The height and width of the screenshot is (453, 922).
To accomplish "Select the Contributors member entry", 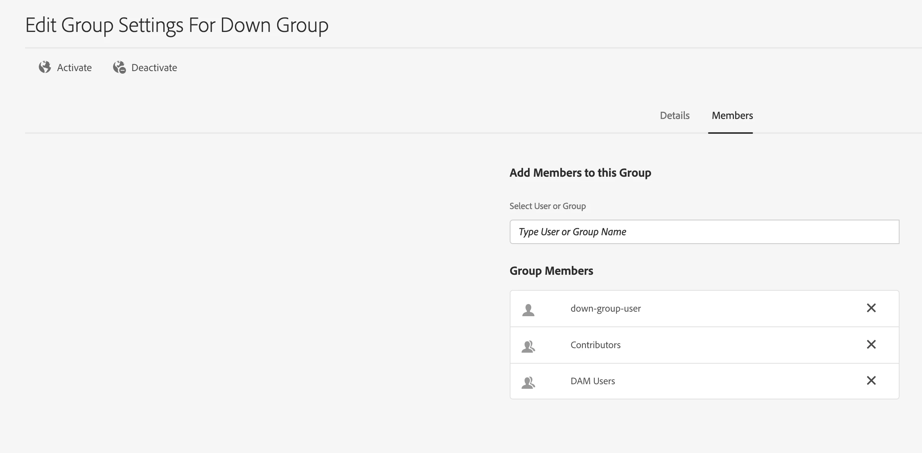I will (595, 345).
